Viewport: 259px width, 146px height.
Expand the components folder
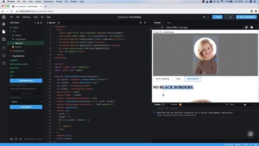pos(19,39)
